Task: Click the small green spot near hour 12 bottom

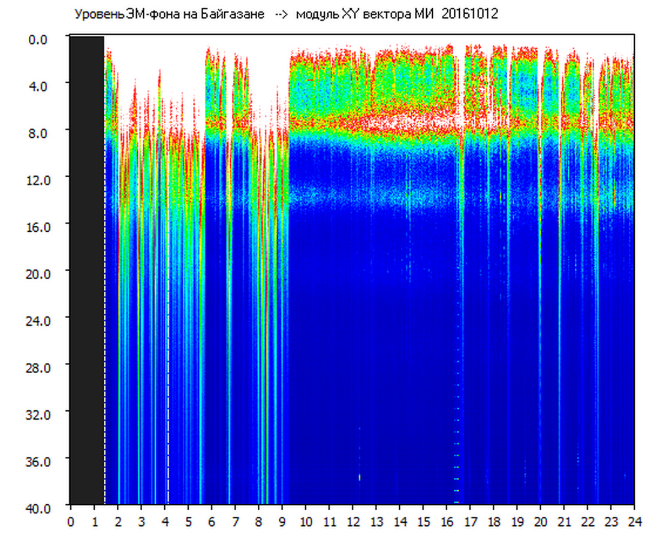Action: 360,477
